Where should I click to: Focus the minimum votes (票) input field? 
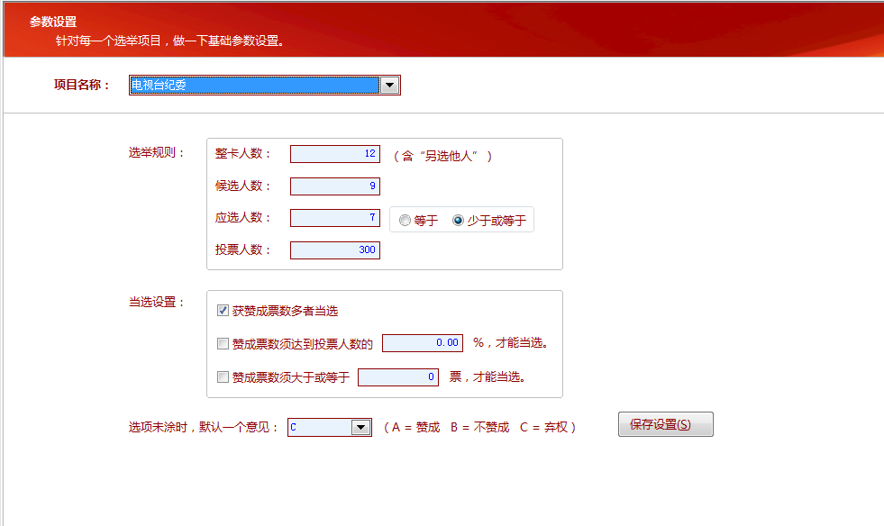[397, 377]
